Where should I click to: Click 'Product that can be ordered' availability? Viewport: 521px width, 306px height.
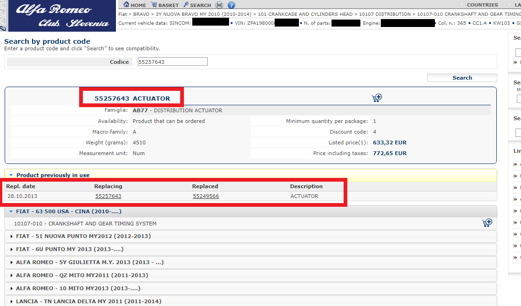(169, 121)
